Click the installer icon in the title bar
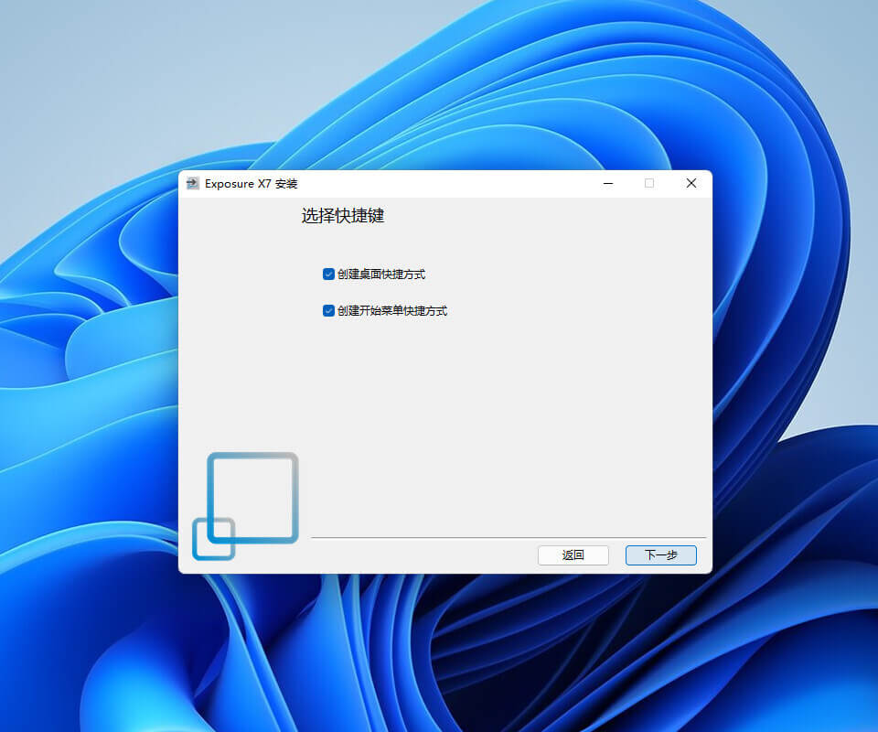878x732 pixels. coord(192,183)
